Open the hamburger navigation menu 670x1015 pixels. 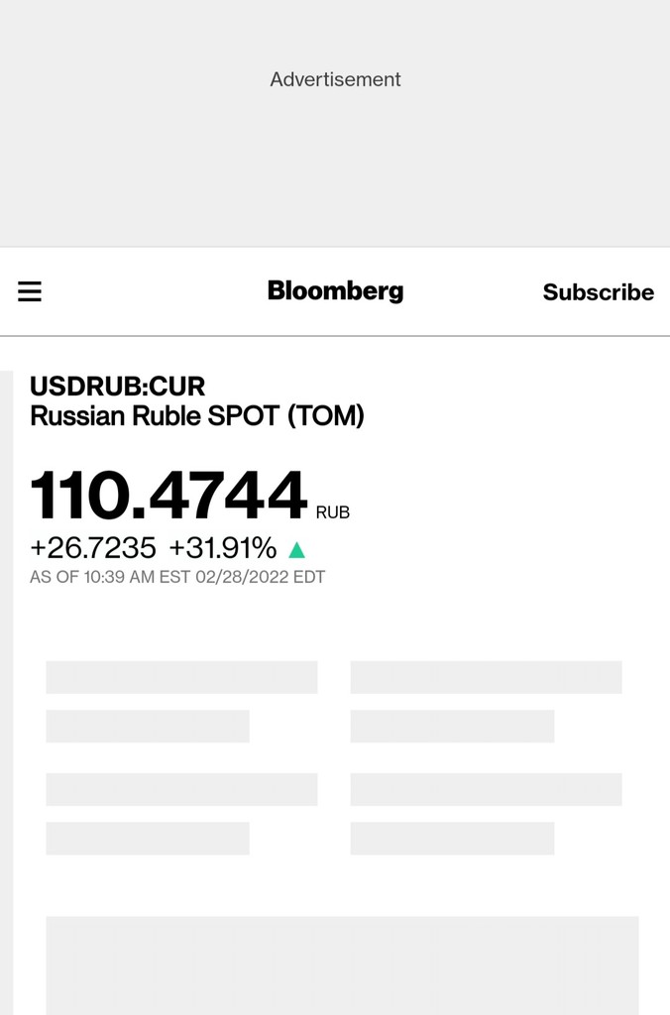[30, 291]
